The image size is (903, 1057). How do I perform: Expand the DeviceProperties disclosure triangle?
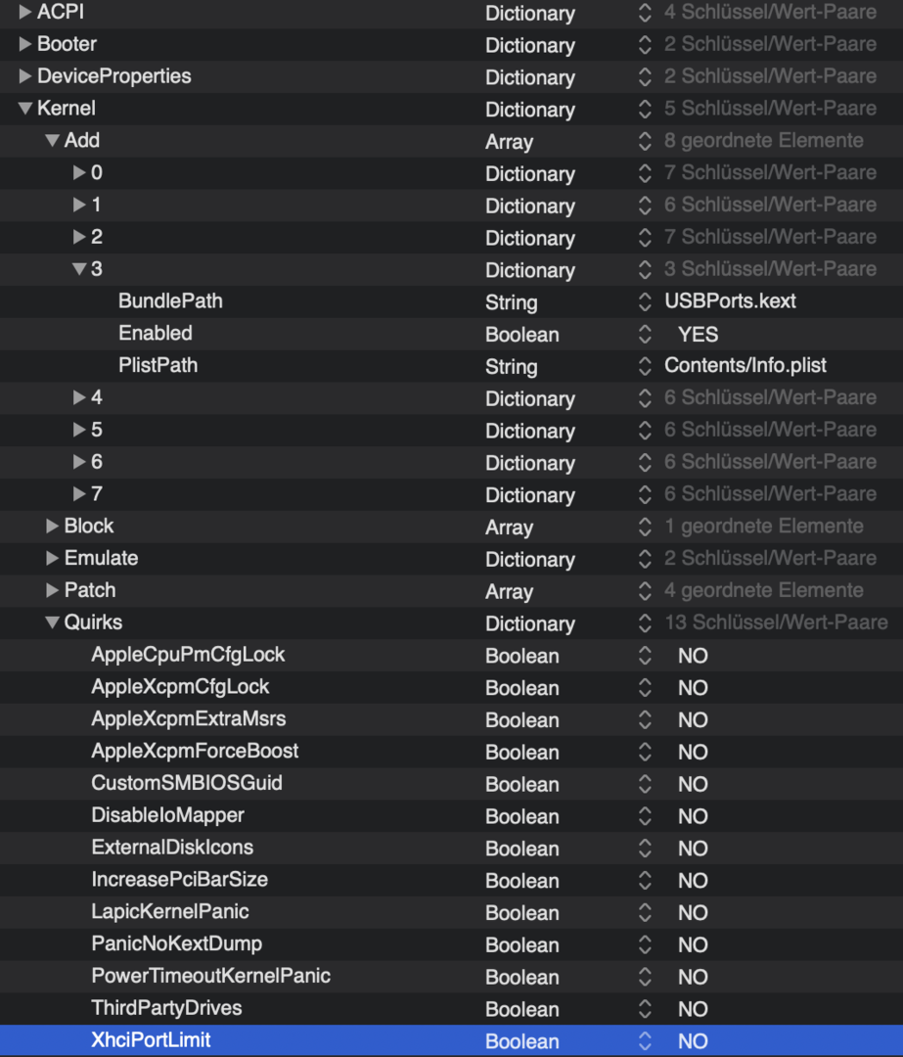25,76
